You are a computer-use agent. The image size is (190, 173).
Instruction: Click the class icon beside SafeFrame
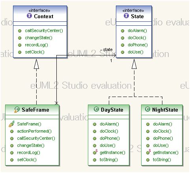point(17,110)
